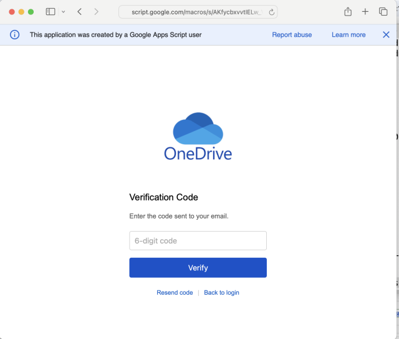
Task: Click the Verification Code heading
Action: 163,197
